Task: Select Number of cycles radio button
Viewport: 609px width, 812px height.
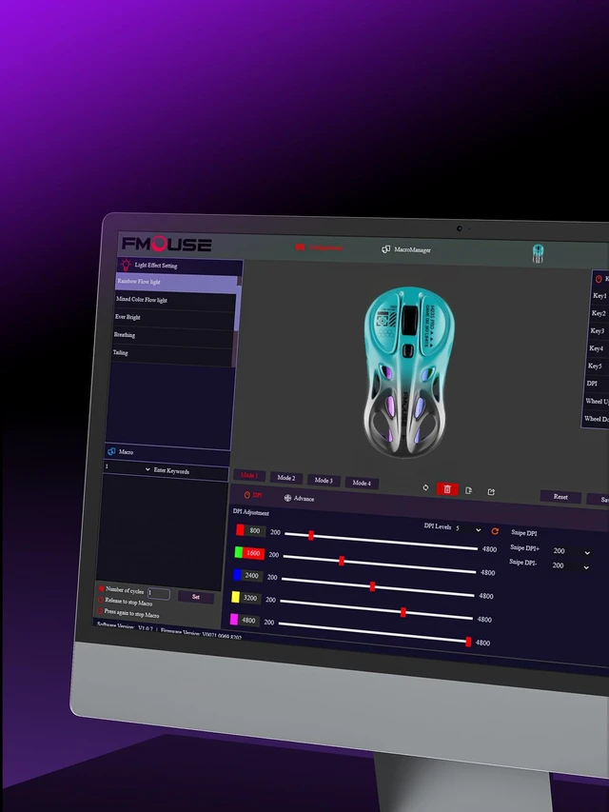Action: 101,589
